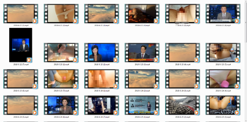This screenshot has height=122, width=247.
Task: Click the file name label 2018-6-25 (1).mp4
Action: (142, 117)
